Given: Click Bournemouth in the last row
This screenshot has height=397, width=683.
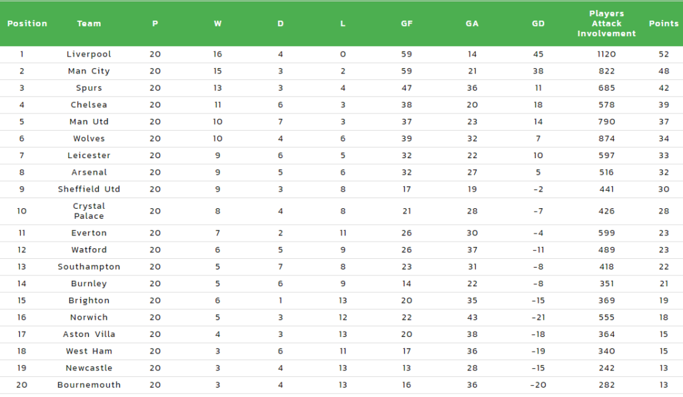Looking at the screenshot, I should (x=89, y=385).
